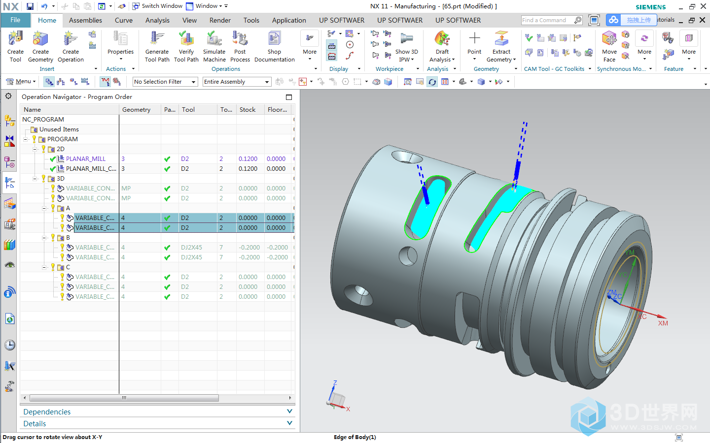This screenshot has height=443, width=710.
Task: Click the Create Tool icon
Action: (15, 46)
